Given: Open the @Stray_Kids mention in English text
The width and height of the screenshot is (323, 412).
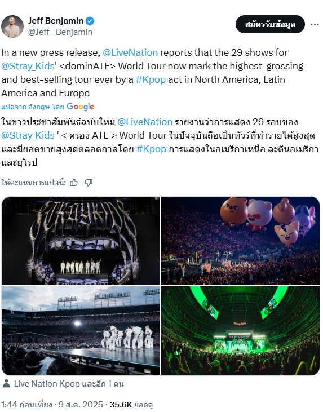Looking at the screenshot, I should (x=28, y=66).
